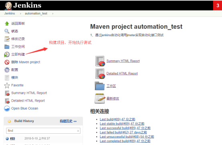Image resolution: width=222 pixels, height=145 pixels.
Task: Open the main Summary HTML Report link
Action: 123,61
